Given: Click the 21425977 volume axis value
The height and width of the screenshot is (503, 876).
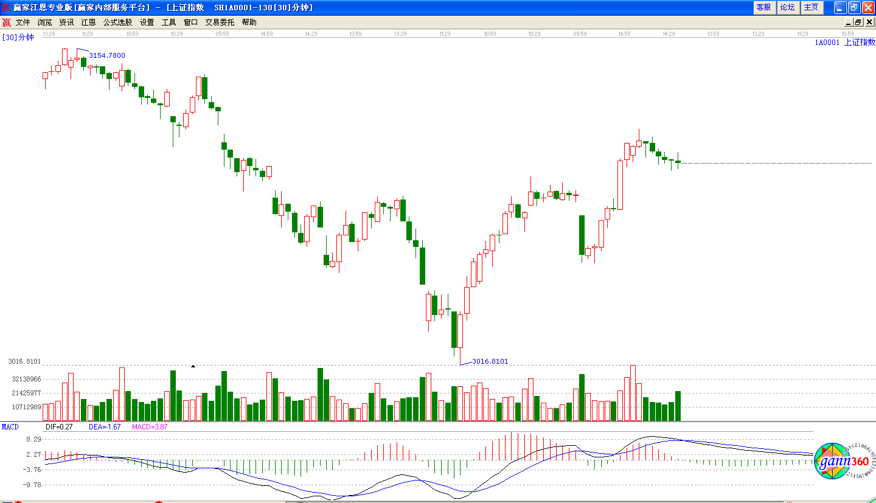Looking at the screenshot, I should 26,393.
